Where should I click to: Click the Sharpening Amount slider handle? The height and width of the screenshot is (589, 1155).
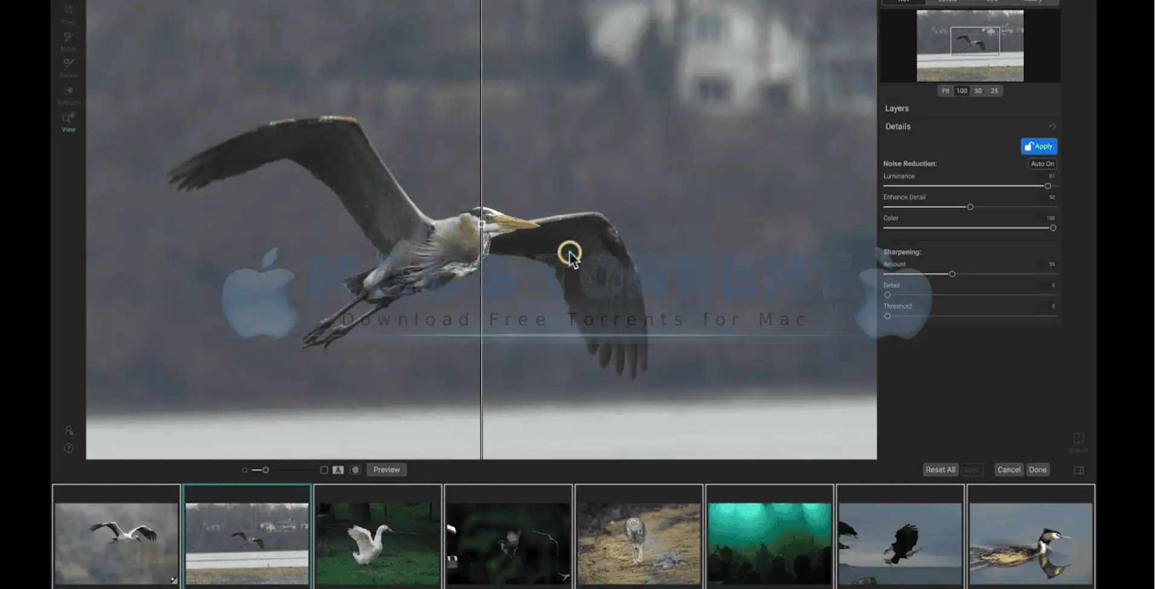[952, 274]
